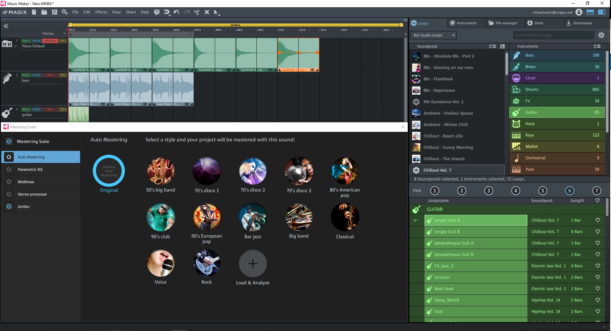The height and width of the screenshot is (331, 611).
Task: Click Load & Analyze in Auto Mastering
Action: pyautogui.click(x=252, y=264)
